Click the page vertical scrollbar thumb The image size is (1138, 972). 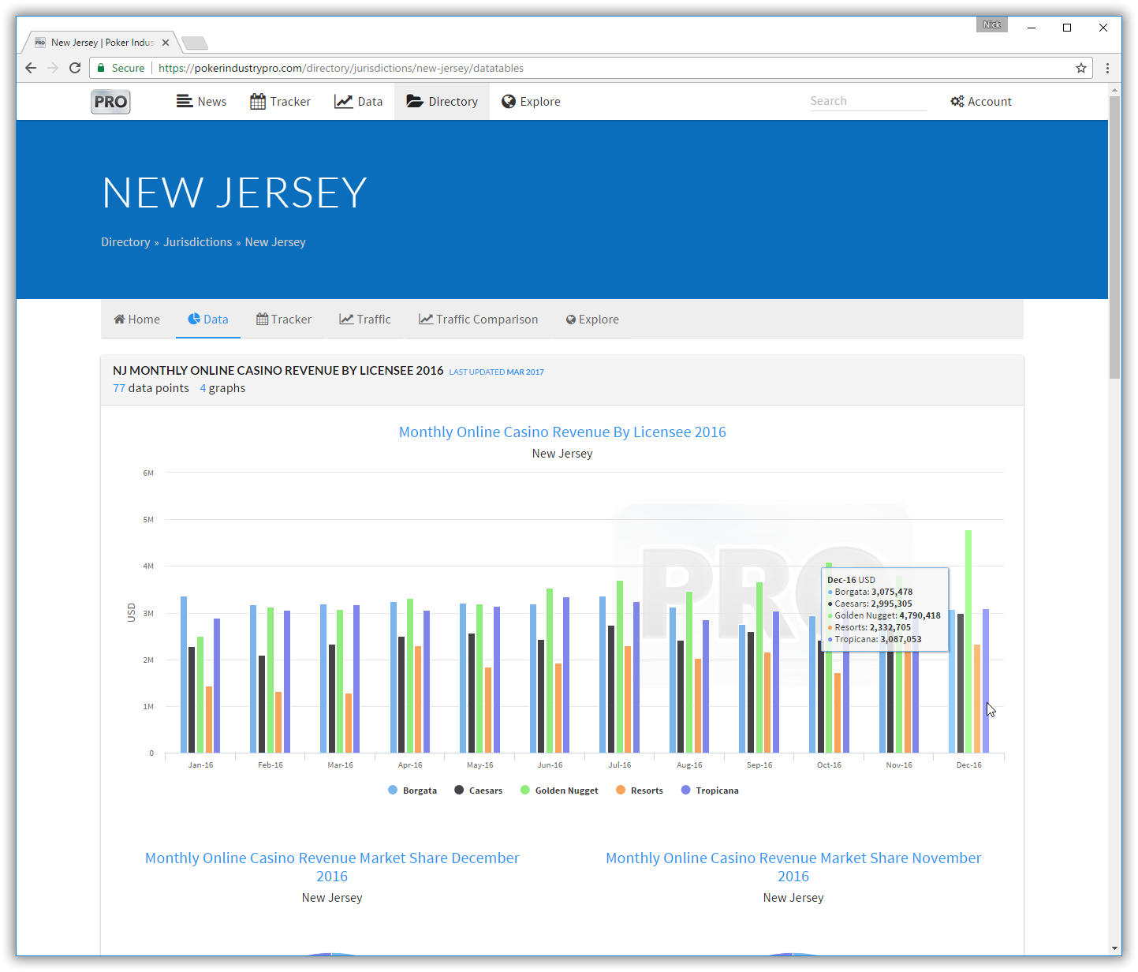pos(1114,237)
